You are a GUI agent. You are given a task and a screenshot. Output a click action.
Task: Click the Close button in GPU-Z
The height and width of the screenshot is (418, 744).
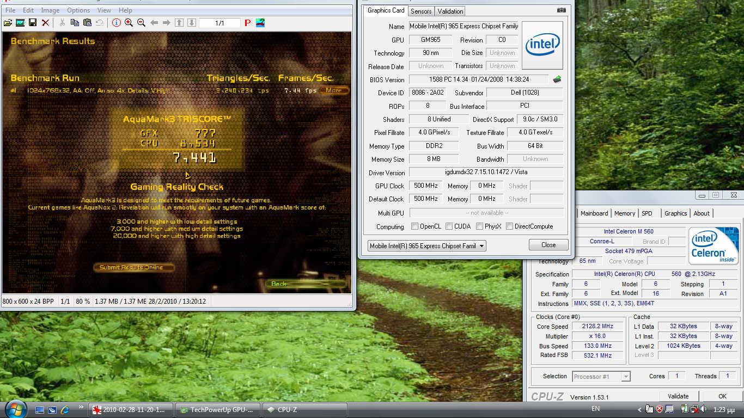(x=548, y=245)
